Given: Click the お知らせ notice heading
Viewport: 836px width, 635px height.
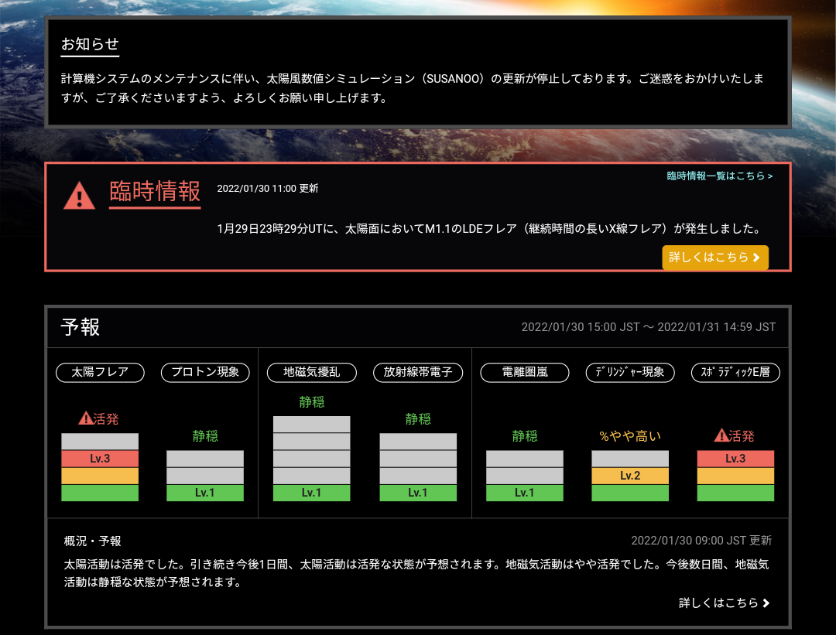Looking at the screenshot, I should [90, 44].
